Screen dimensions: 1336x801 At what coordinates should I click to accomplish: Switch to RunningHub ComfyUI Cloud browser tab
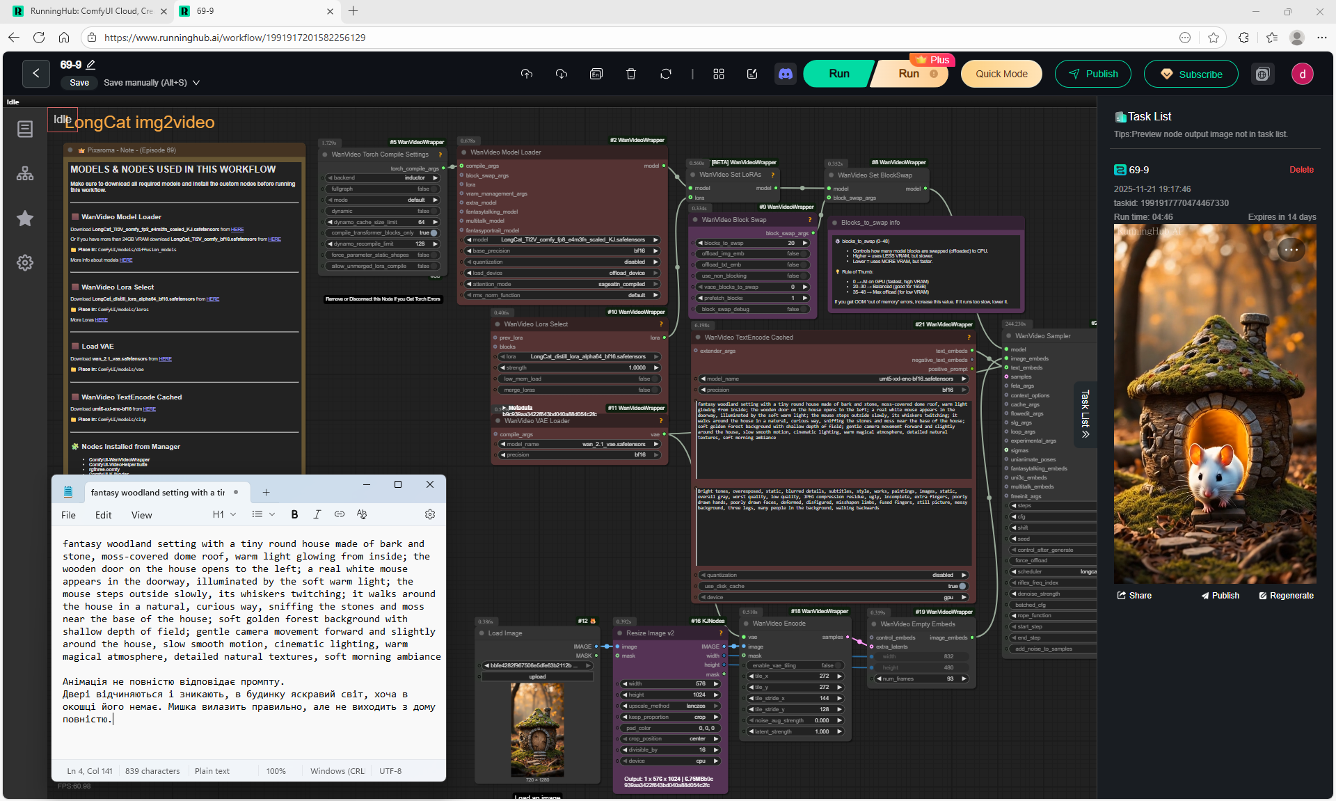click(x=90, y=11)
